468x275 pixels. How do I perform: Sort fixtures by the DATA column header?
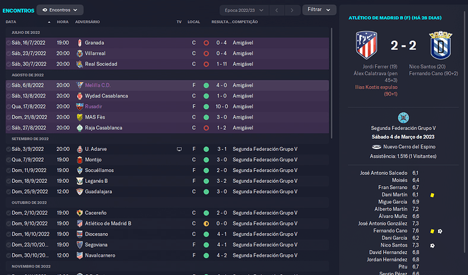click(11, 22)
